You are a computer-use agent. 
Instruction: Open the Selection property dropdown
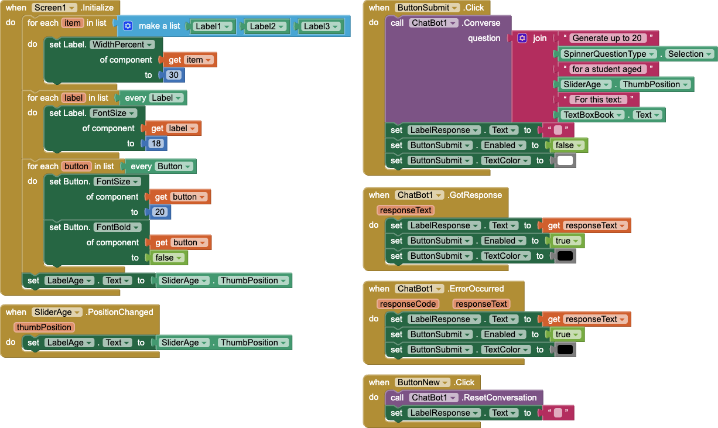[x=690, y=54]
